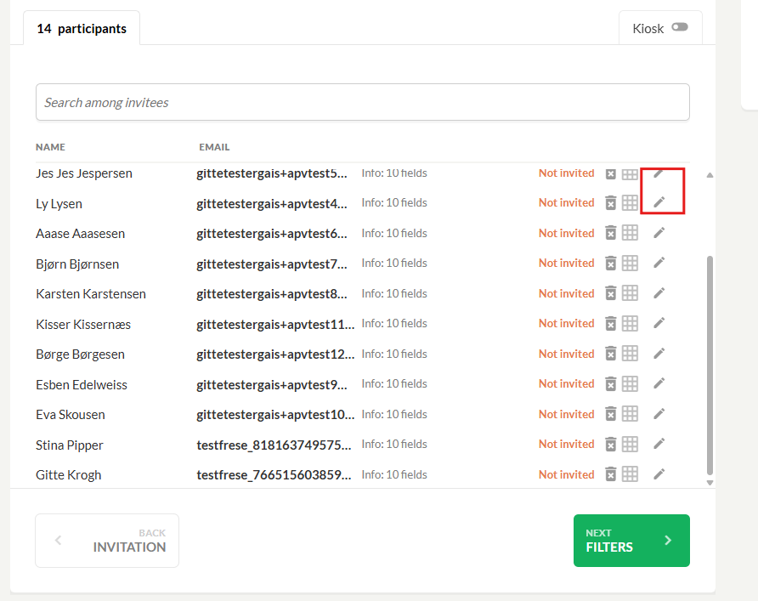Click Not invited status for Gitte Krogh

(x=567, y=475)
